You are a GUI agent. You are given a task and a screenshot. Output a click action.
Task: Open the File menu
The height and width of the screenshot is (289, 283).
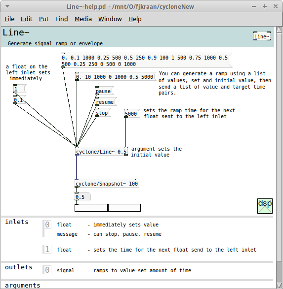pyautogui.click(x=9, y=19)
